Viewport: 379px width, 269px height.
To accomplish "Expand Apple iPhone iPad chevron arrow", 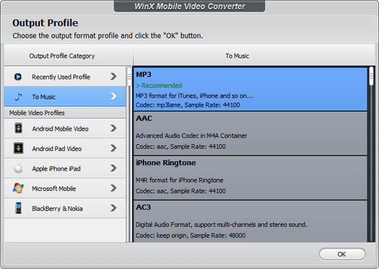I will [x=114, y=168].
